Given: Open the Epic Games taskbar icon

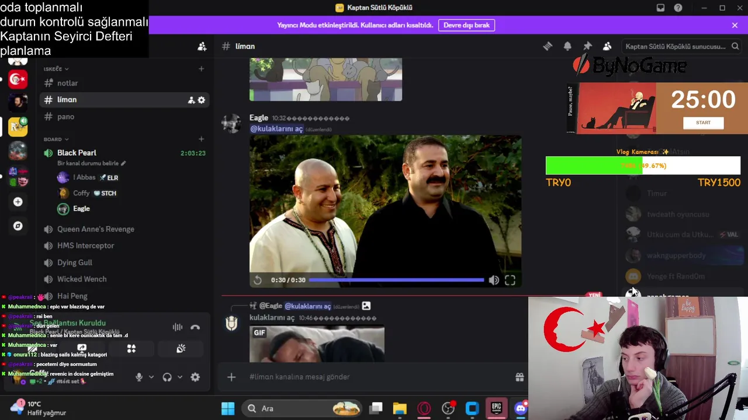Looking at the screenshot, I should [496, 408].
